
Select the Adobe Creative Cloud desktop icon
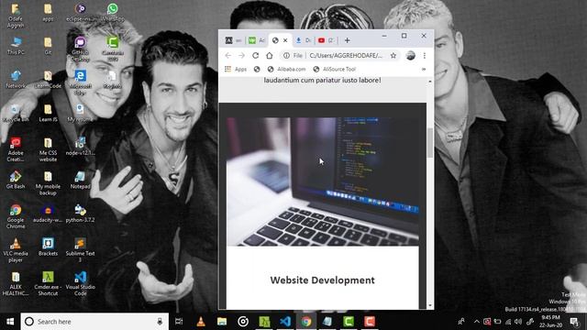pyautogui.click(x=16, y=149)
